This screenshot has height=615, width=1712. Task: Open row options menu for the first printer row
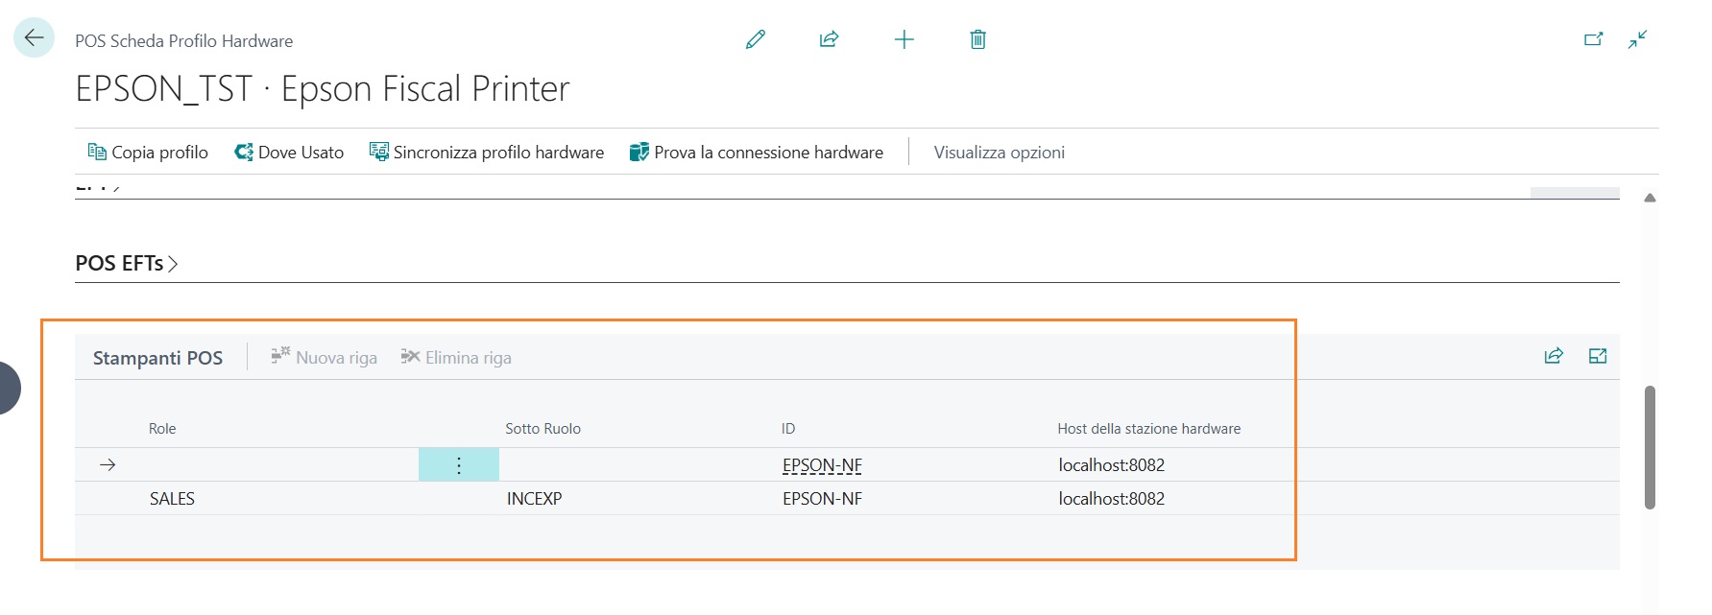coord(459,465)
